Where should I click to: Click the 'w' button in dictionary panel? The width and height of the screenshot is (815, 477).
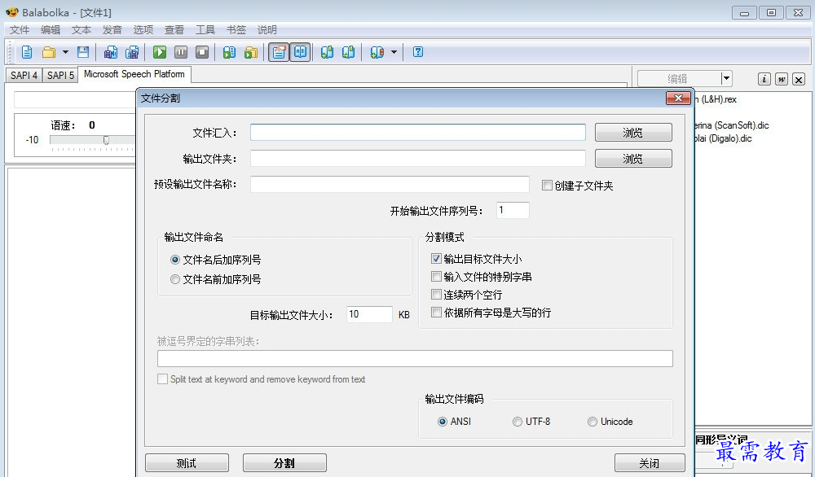(782, 79)
